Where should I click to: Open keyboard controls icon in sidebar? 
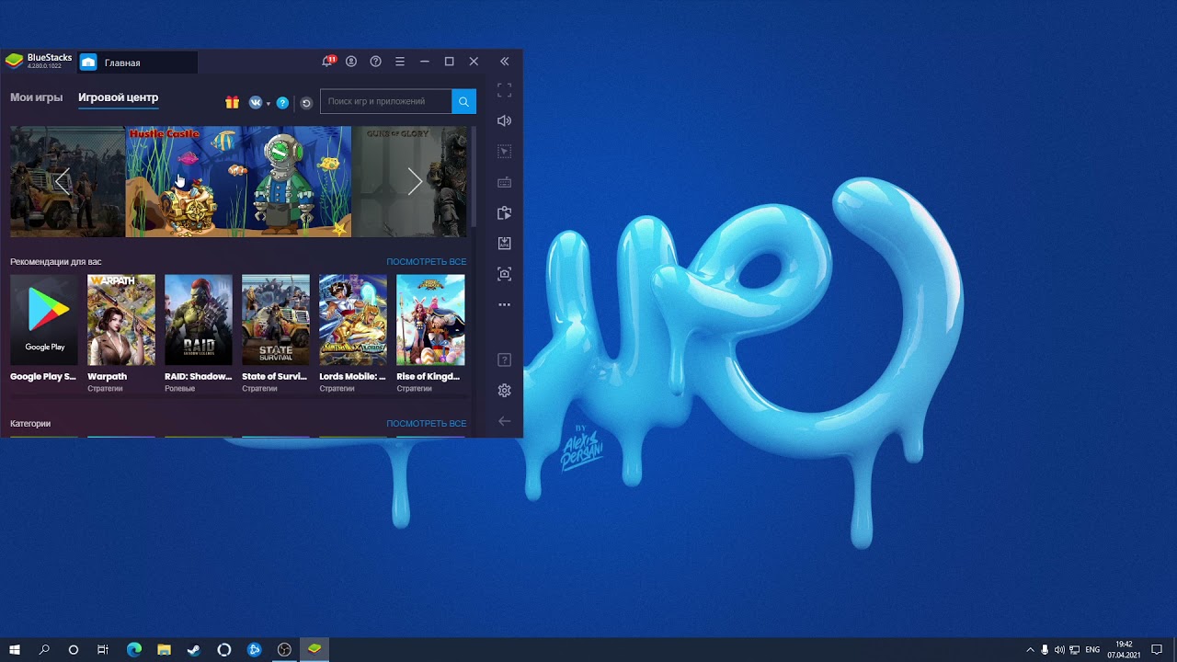(504, 182)
